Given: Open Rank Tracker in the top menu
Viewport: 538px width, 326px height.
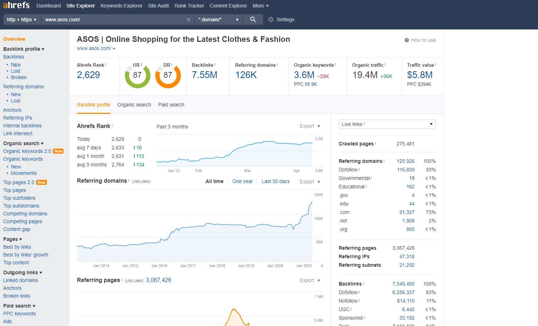Looking at the screenshot, I should coord(189,6).
